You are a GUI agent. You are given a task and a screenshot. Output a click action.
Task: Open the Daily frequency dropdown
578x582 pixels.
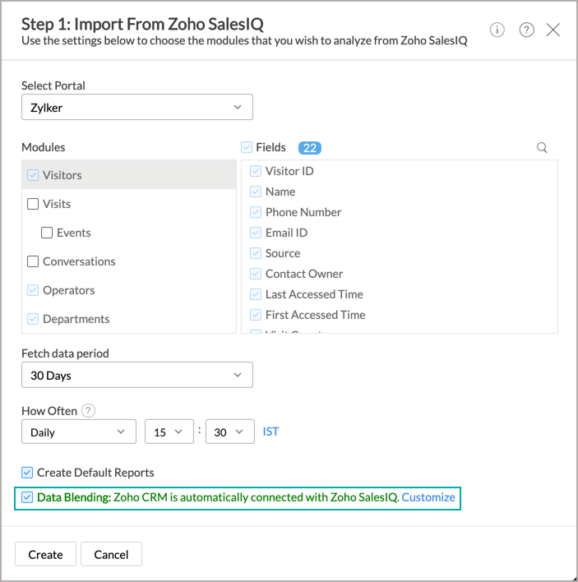pyautogui.click(x=78, y=432)
